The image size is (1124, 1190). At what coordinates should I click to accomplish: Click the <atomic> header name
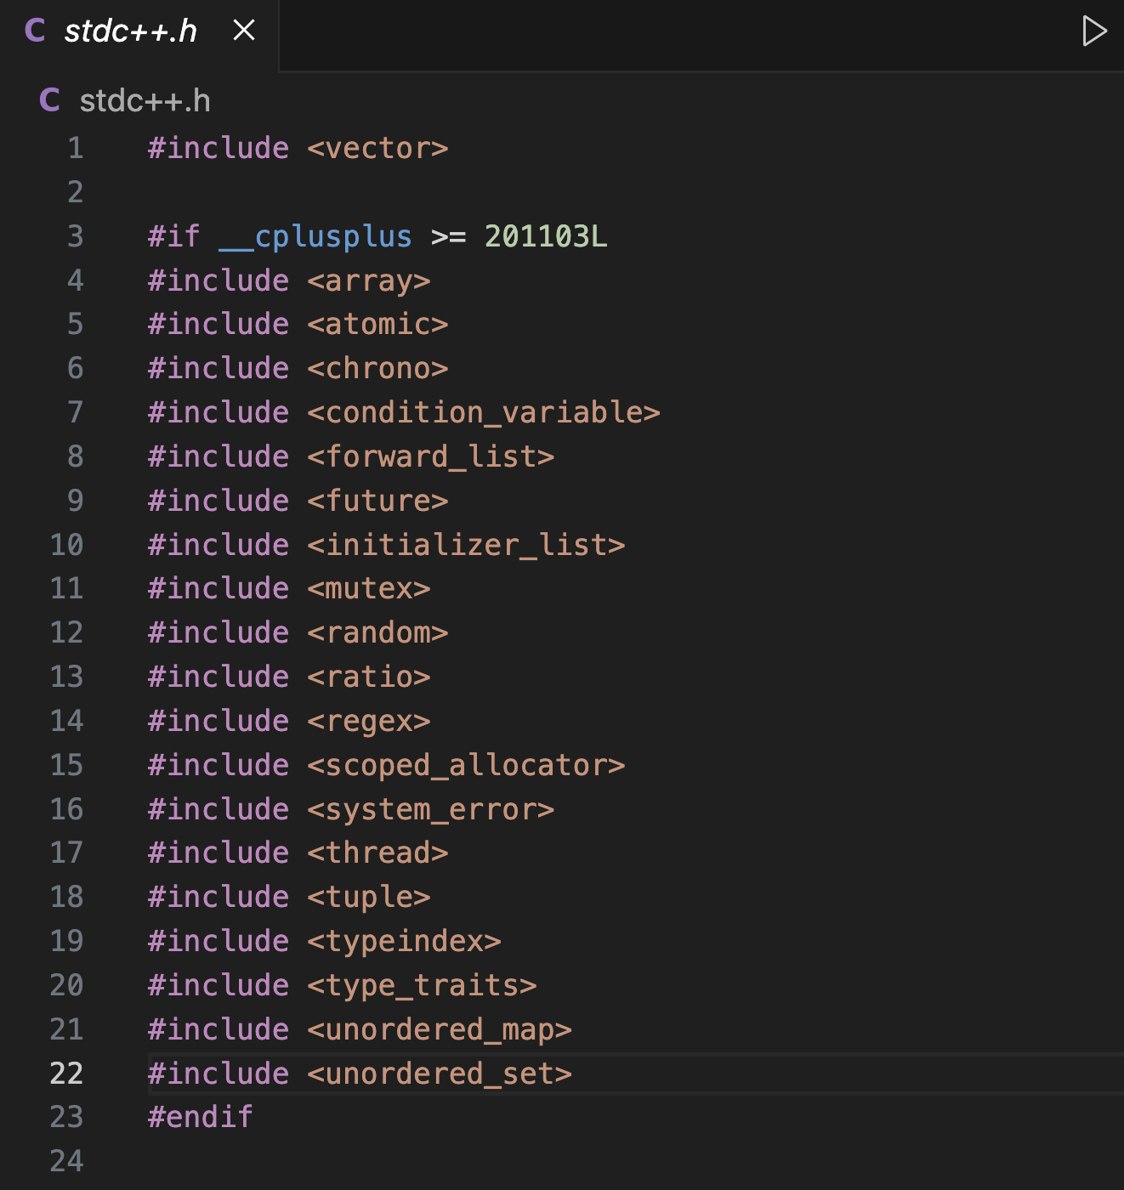(378, 324)
